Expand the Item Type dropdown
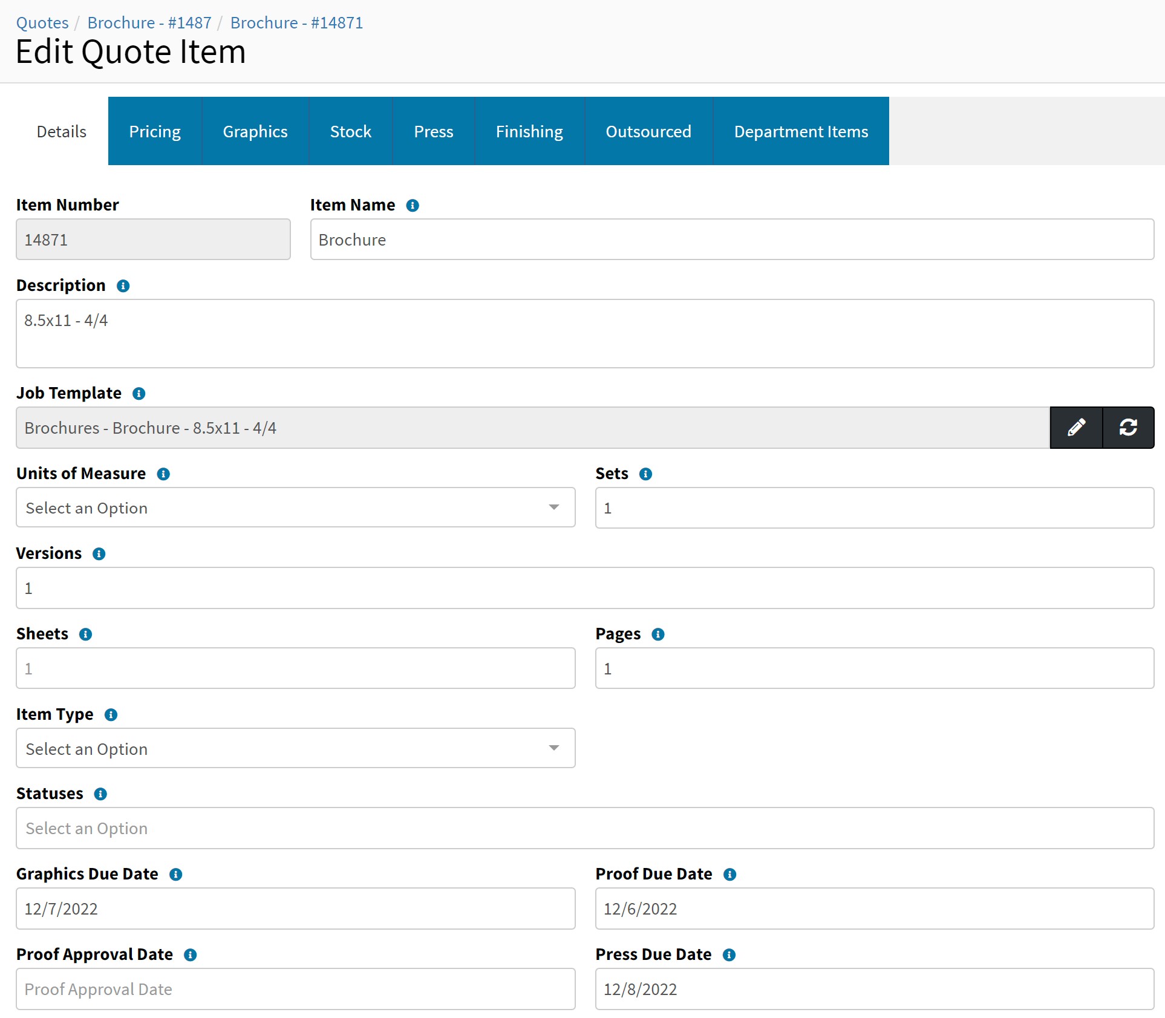1165x1018 pixels. click(295, 748)
